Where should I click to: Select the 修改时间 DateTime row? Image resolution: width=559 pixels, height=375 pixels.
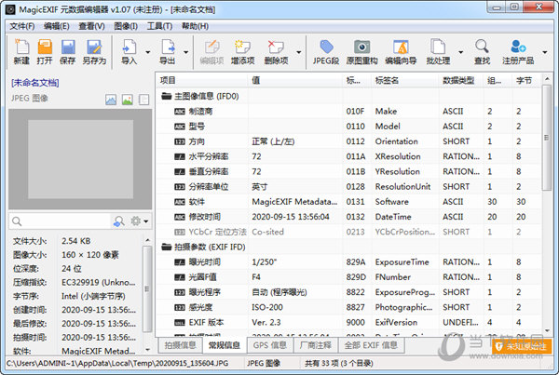348,217
